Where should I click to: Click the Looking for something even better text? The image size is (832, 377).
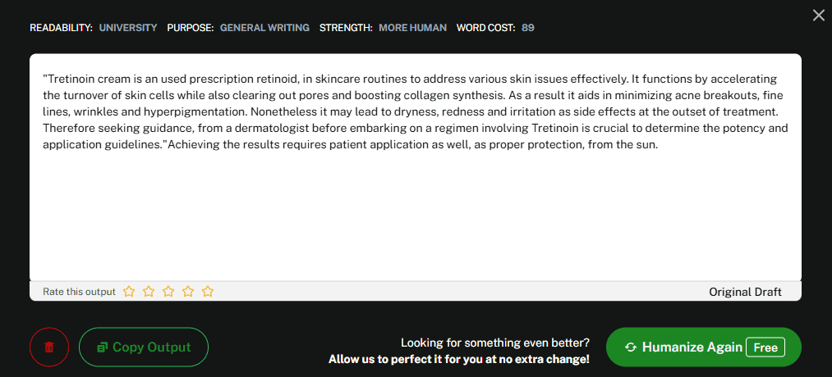[x=495, y=343]
